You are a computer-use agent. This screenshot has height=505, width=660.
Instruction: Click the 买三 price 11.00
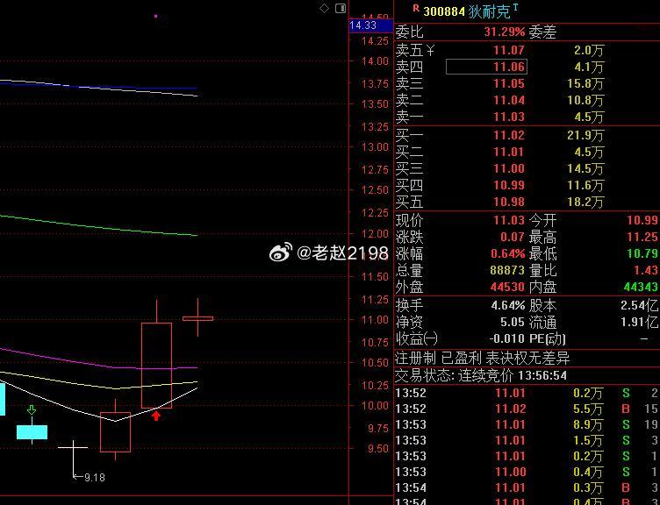(509, 168)
